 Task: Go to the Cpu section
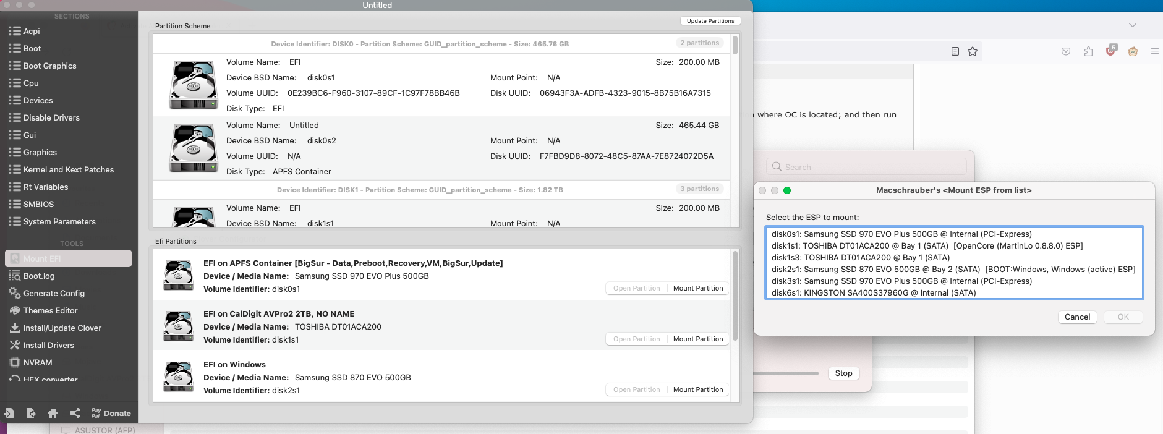[x=31, y=83]
